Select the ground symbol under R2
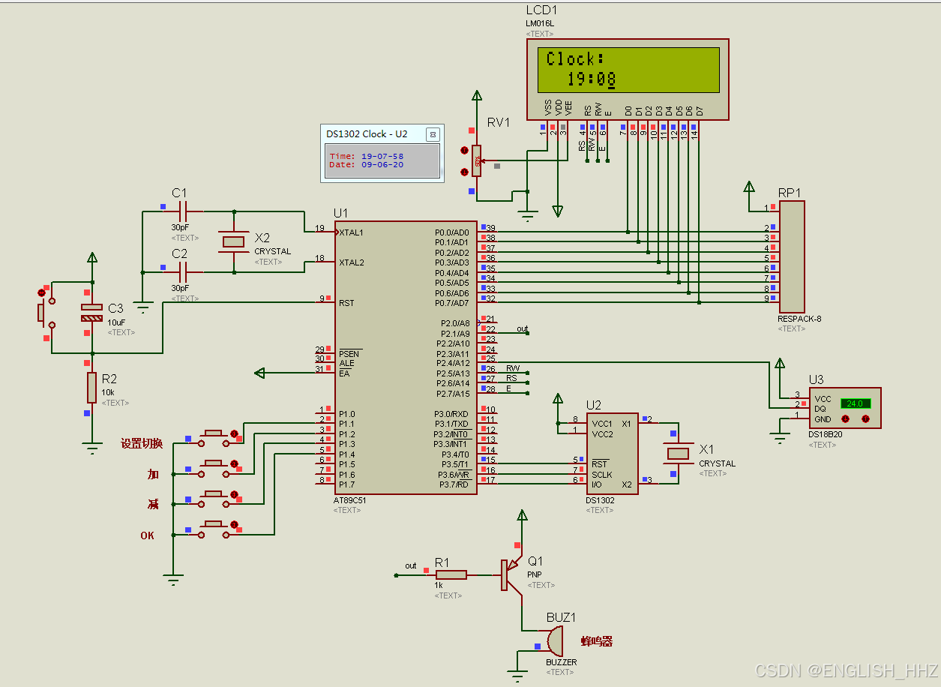The width and height of the screenshot is (941, 687). tap(92, 449)
